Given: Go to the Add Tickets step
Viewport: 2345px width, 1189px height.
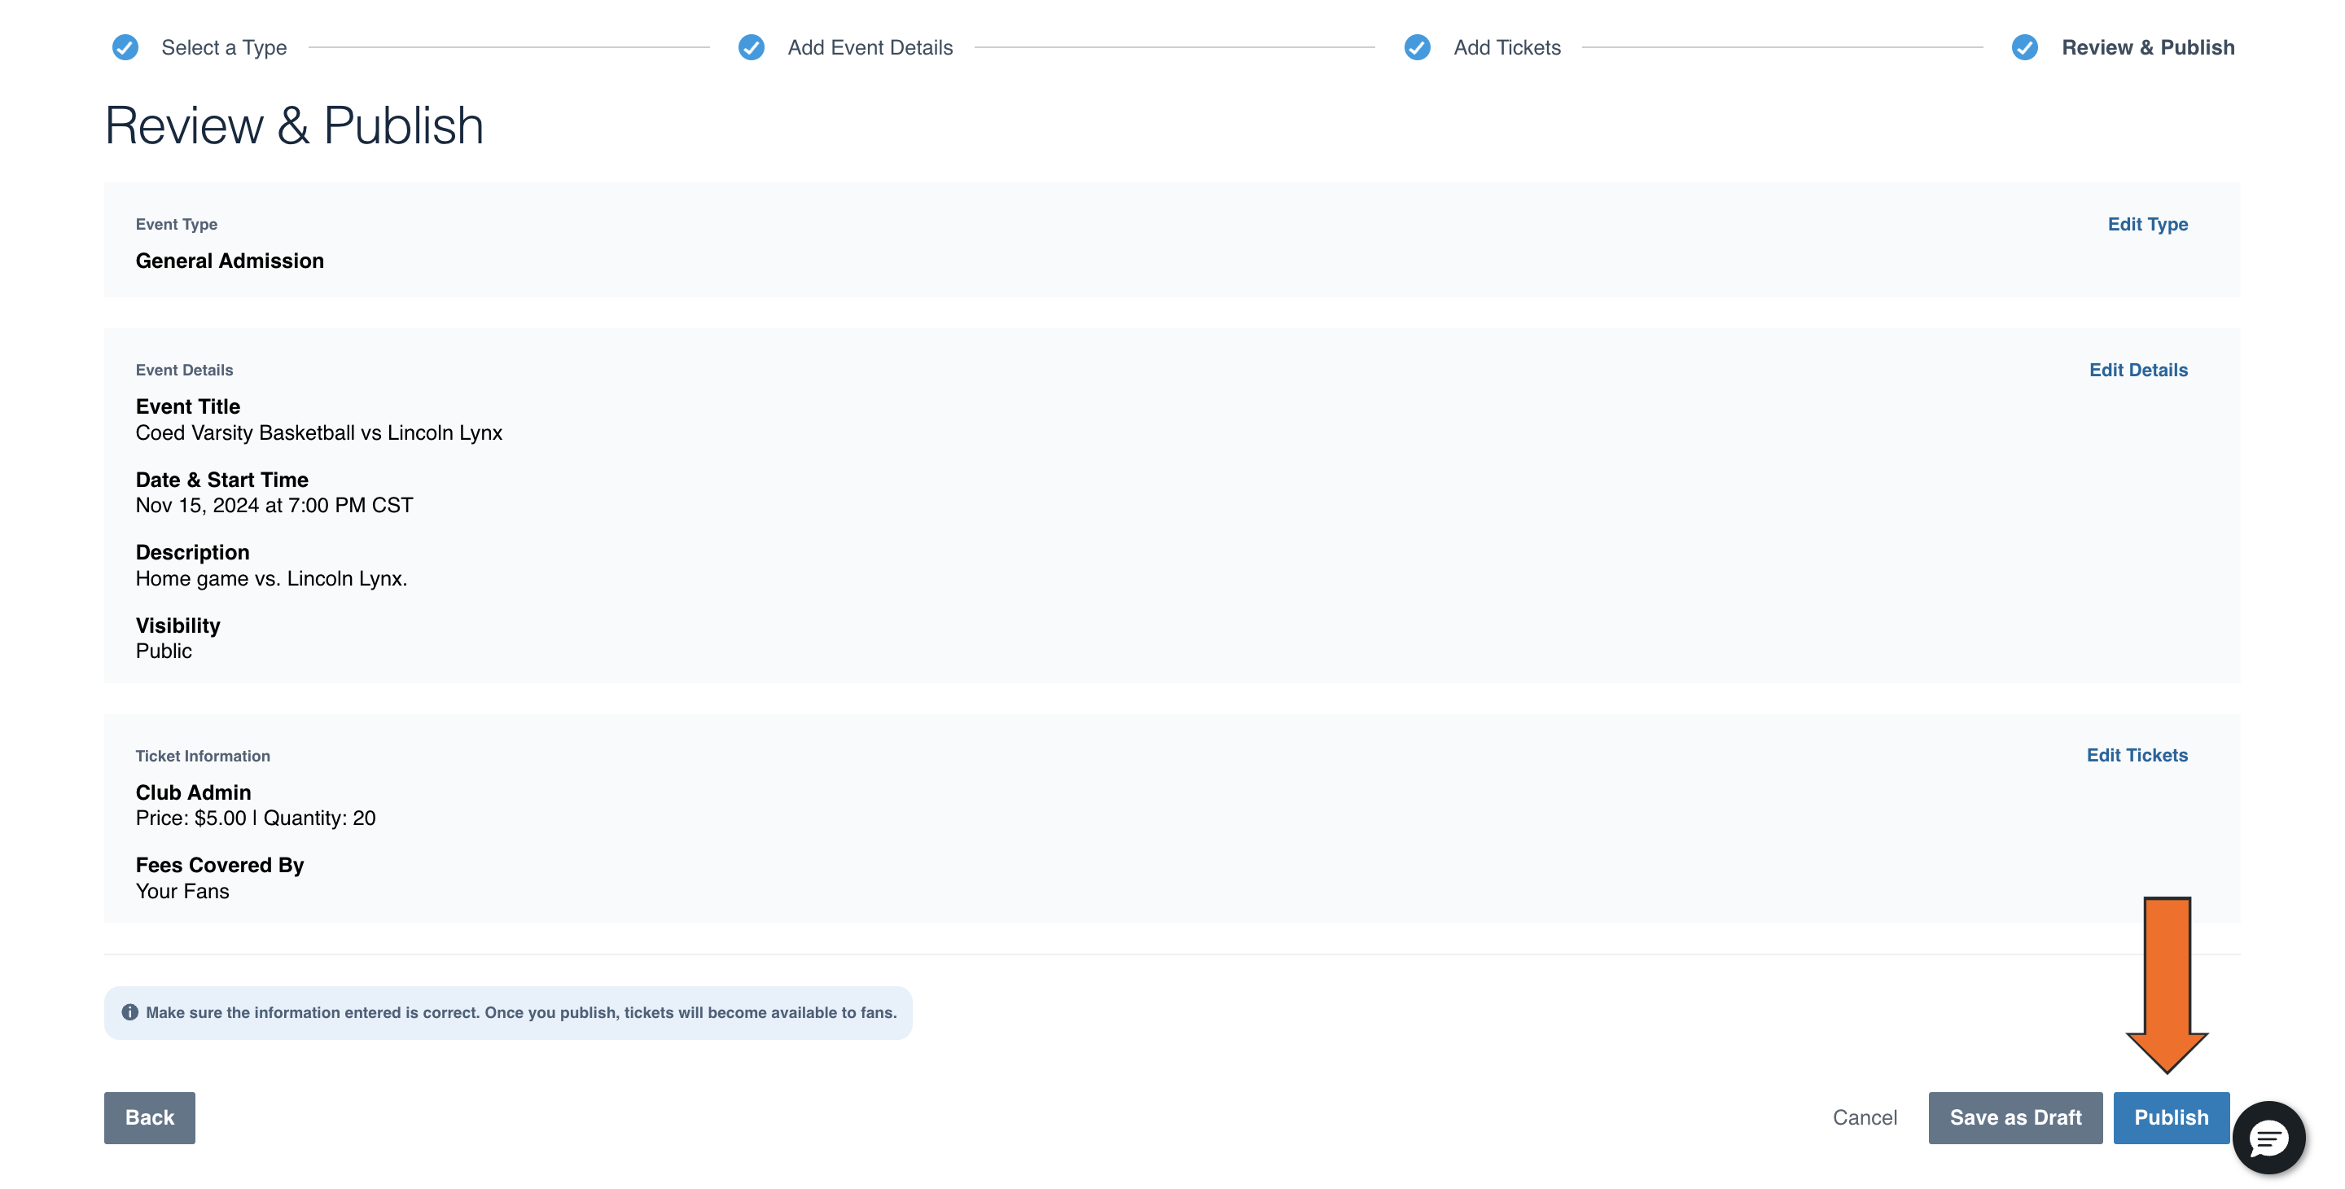Looking at the screenshot, I should 1506,47.
